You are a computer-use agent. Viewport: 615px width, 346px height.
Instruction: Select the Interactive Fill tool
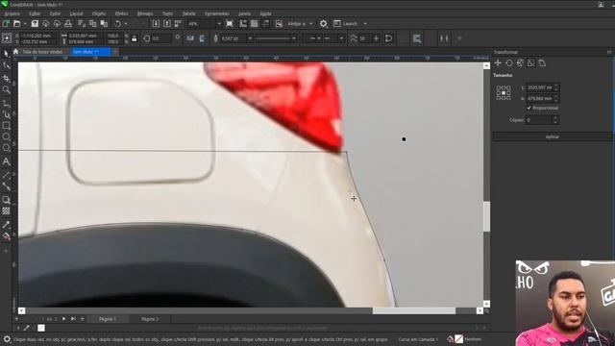[x=6, y=236]
